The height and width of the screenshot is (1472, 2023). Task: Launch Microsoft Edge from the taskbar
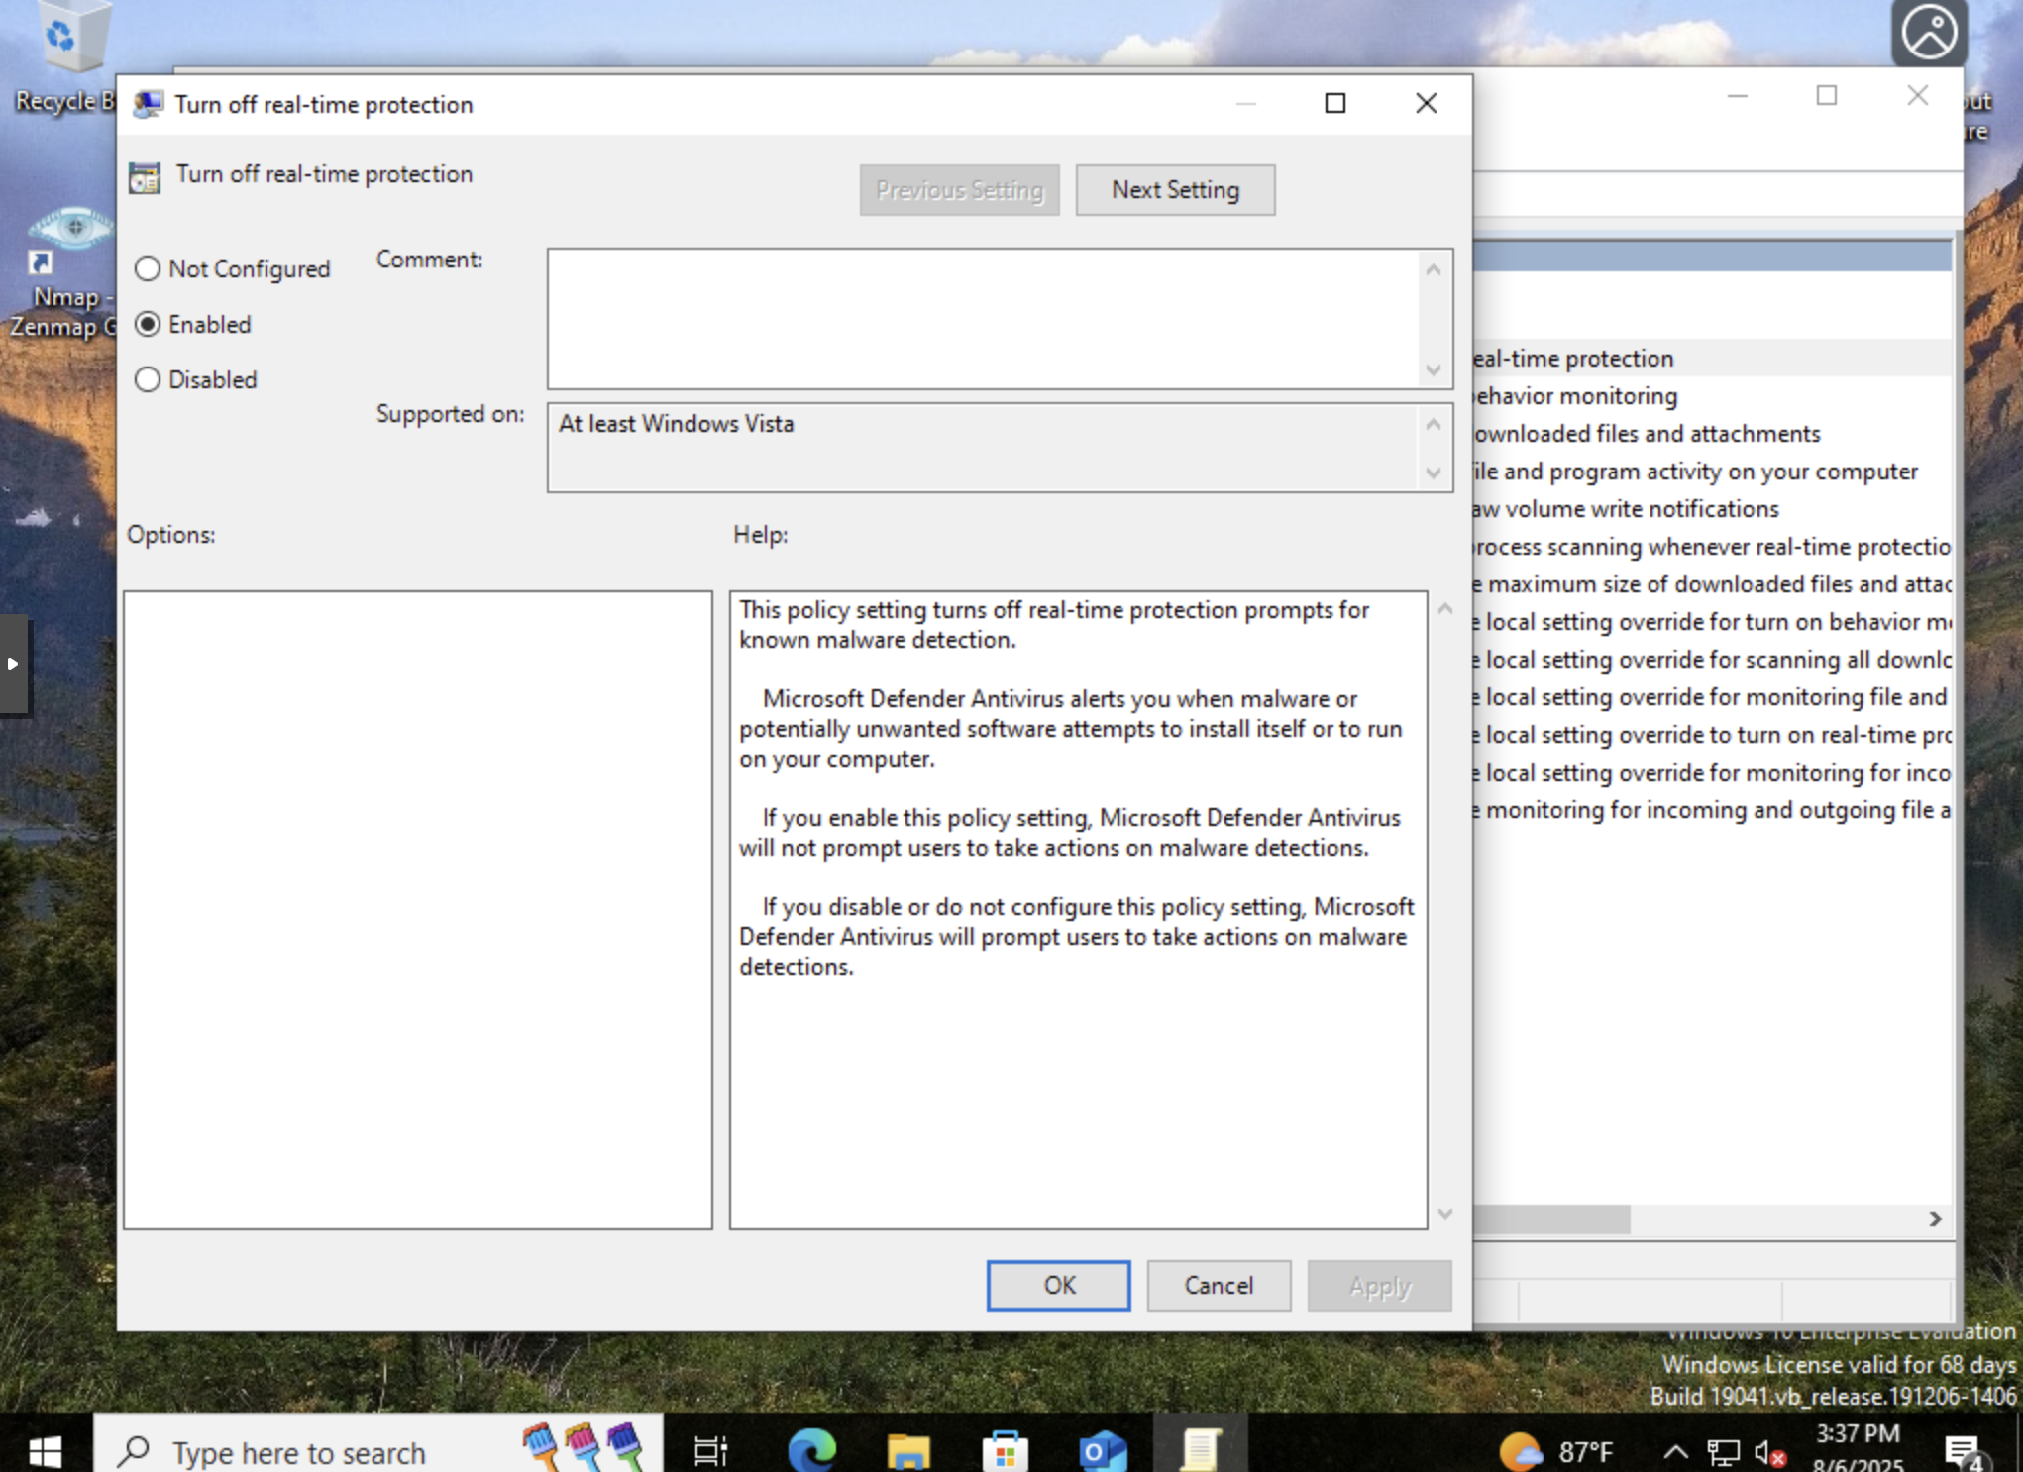click(811, 1451)
